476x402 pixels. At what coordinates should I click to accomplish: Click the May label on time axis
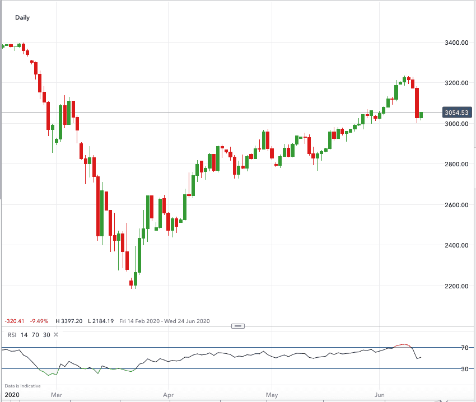pos(271,394)
